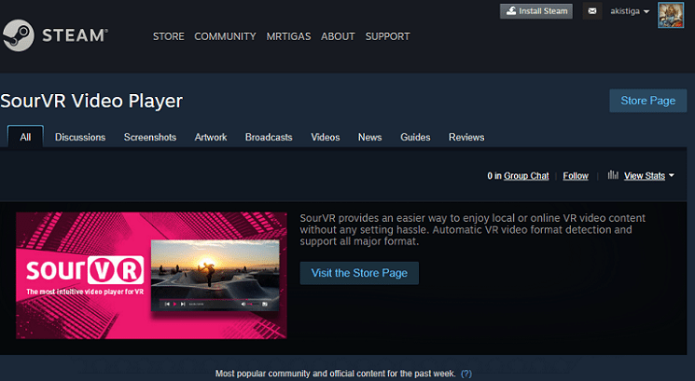Open the Artwork tab
This screenshot has width=695, height=381.
[x=211, y=137]
